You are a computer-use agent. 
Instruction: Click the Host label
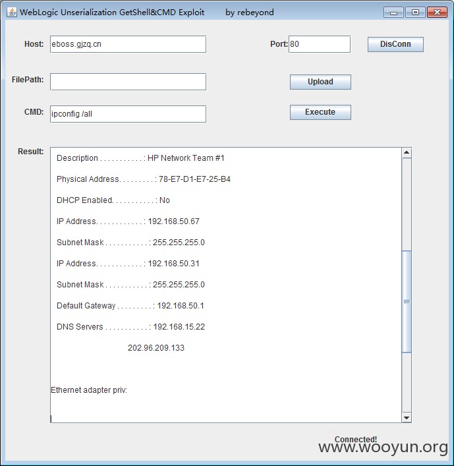(x=34, y=44)
